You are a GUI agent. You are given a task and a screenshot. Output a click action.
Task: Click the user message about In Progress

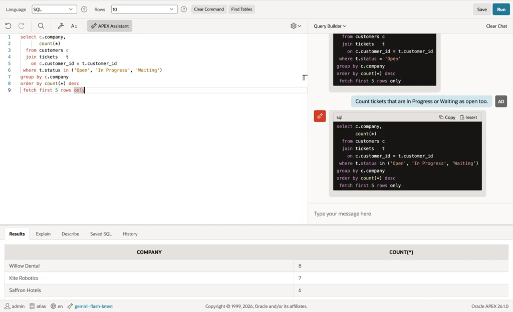pyautogui.click(x=421, y=101)
